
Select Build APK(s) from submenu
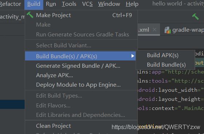[163, 55]
